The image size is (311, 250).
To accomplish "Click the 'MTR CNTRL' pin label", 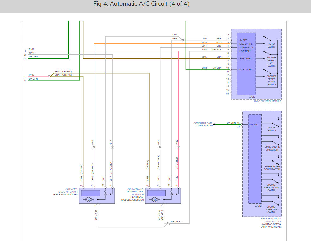I will [x=246, y=70].
